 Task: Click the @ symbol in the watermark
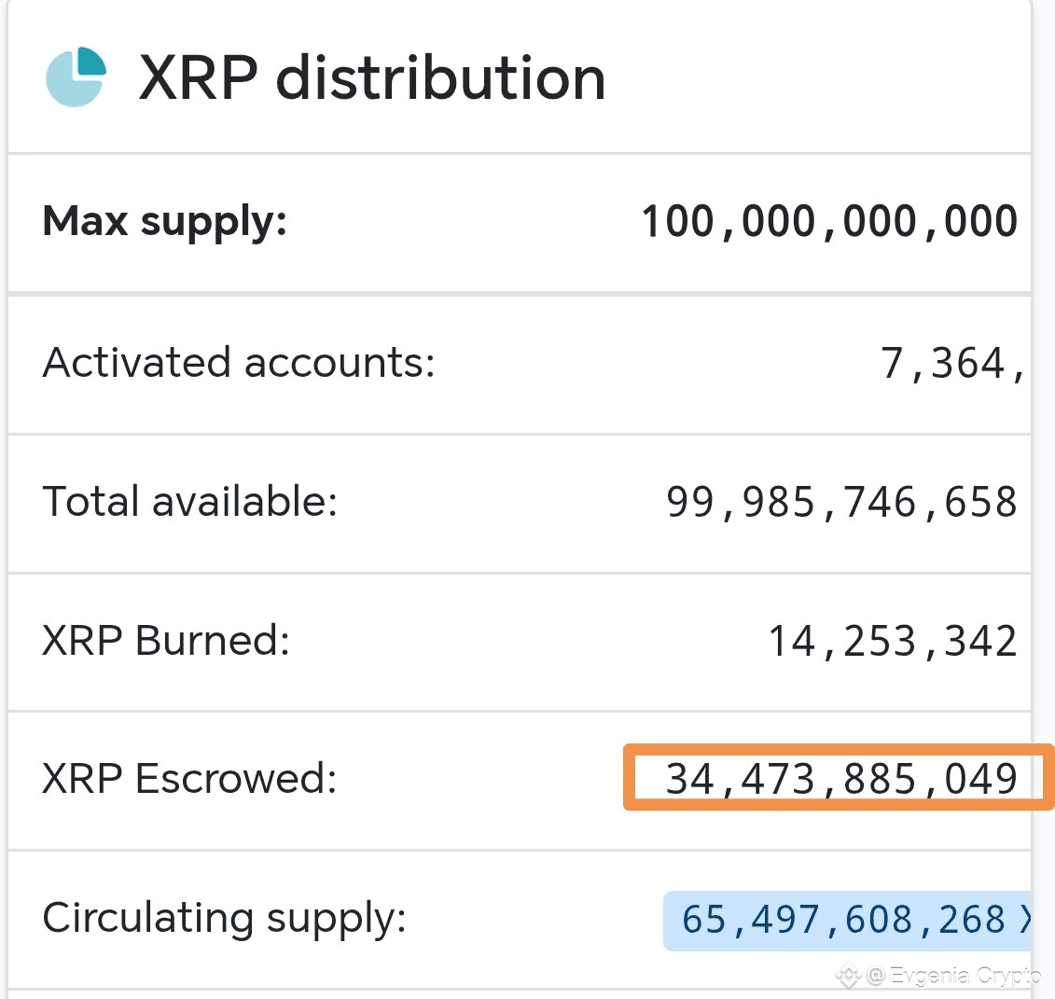point(875,977)
